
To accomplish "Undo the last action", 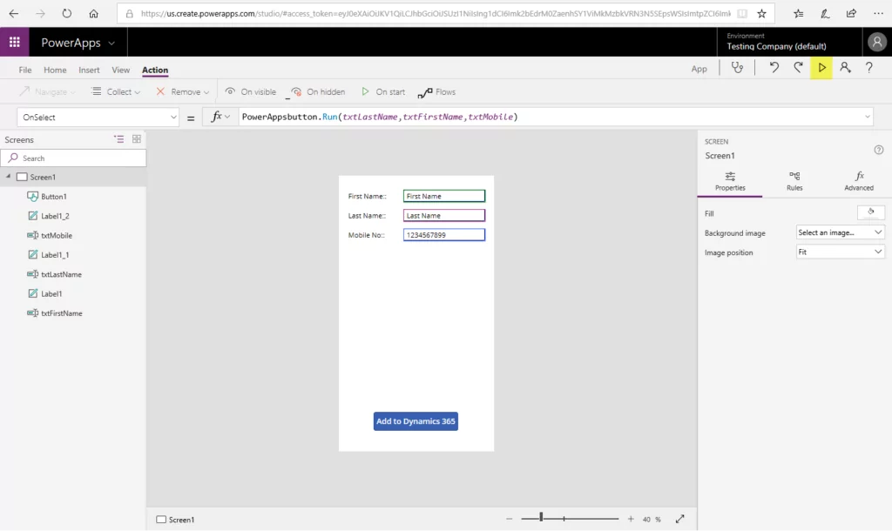I will coord(774,68).
